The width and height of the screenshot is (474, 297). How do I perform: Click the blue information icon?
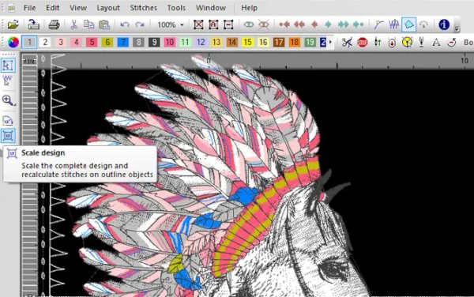click(x=444, y=24)
